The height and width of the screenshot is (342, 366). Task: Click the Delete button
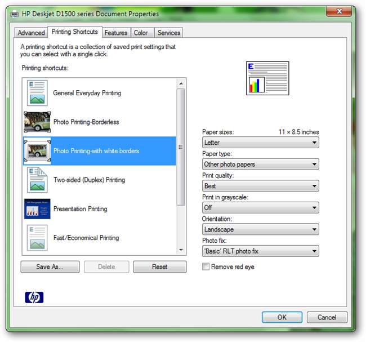[x=106, y=267]
